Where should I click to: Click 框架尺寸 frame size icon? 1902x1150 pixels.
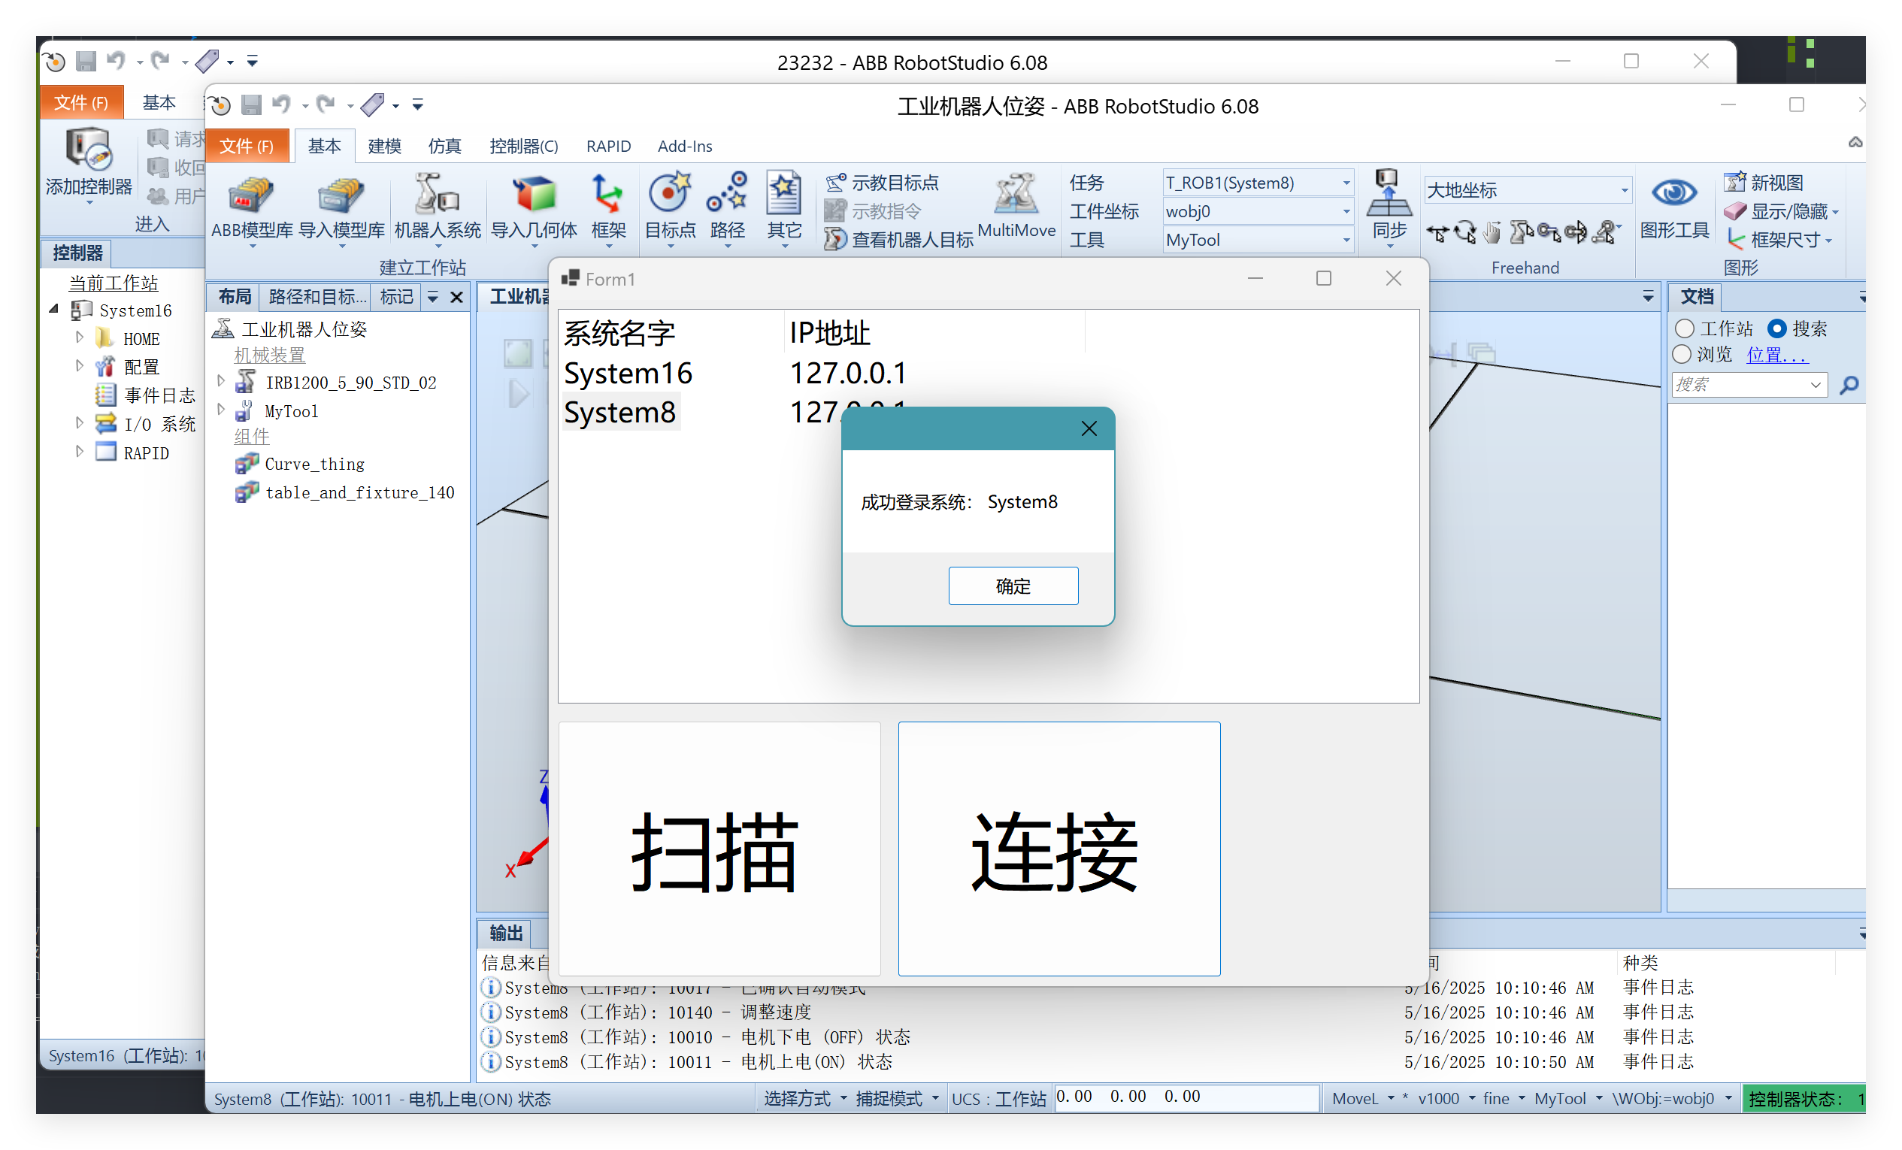pos(1734,240)
